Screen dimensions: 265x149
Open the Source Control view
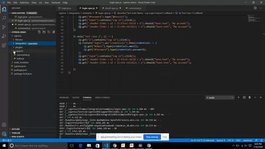(4, 27)
